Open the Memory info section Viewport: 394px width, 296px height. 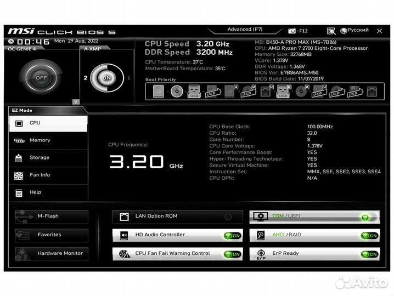(x=48, y=140)
